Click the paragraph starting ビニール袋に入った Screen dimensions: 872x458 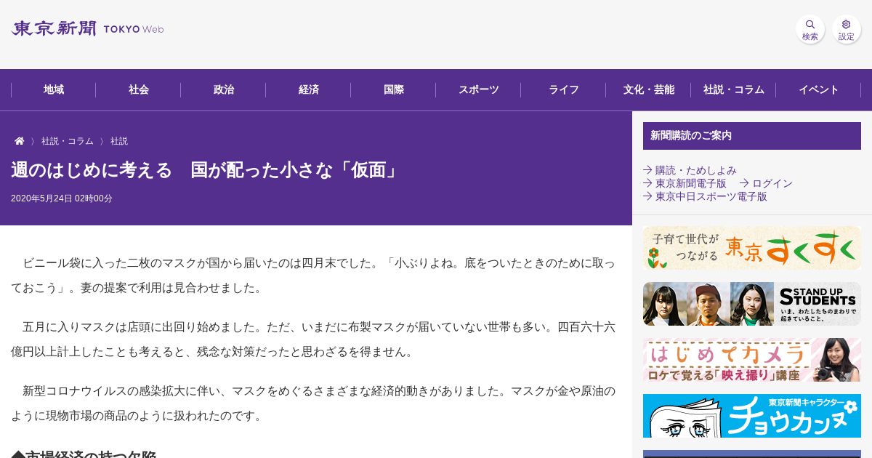point(313,276)
